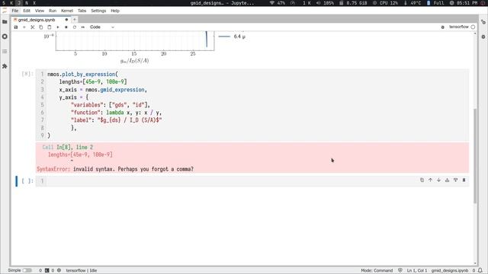488x274 pixels.
Task: Open the running terminals and kernels panel
Action: coord(5,37)
